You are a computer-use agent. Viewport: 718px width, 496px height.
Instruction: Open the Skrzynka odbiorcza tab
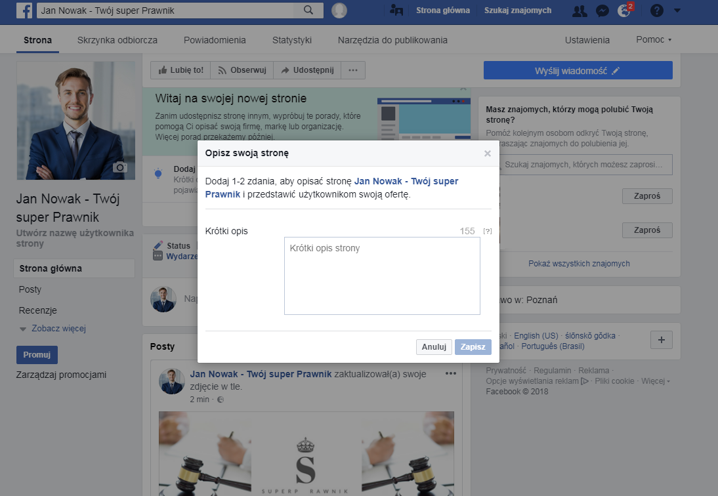tap(117, 40)
